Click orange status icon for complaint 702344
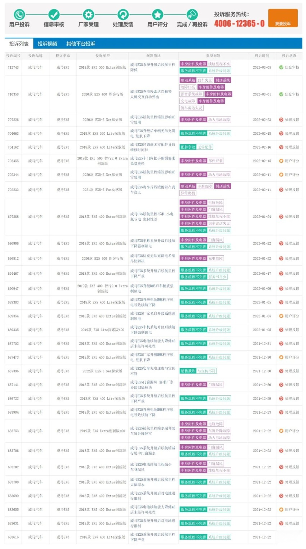Image resolution: width=306 pixels, height=549 pixels. [281, 175]
